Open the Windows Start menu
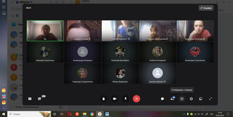 point(4,114)
